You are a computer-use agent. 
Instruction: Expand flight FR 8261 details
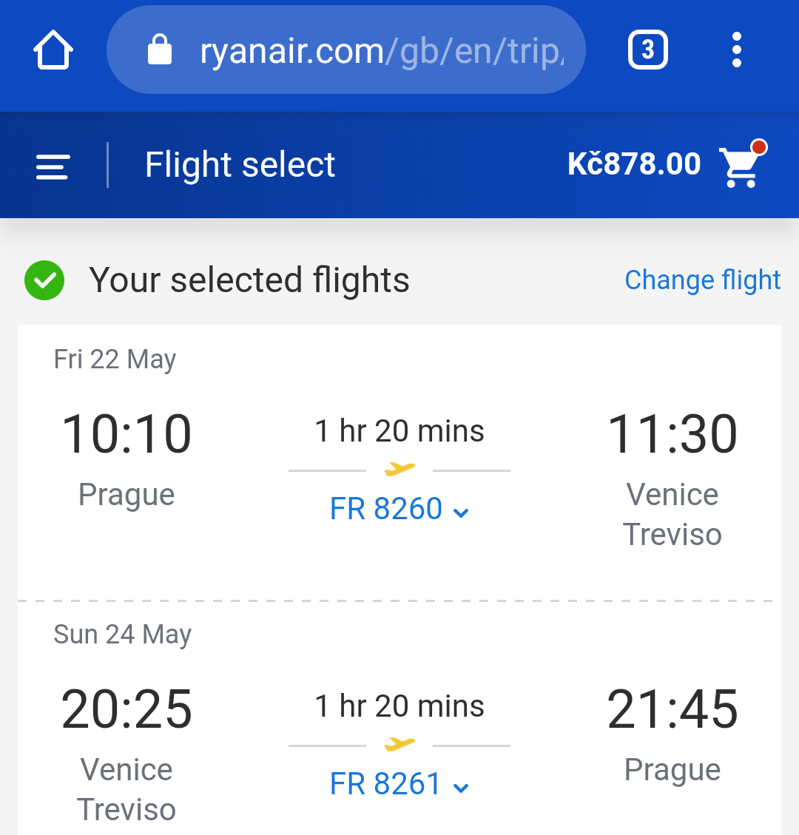pos(399,784)
